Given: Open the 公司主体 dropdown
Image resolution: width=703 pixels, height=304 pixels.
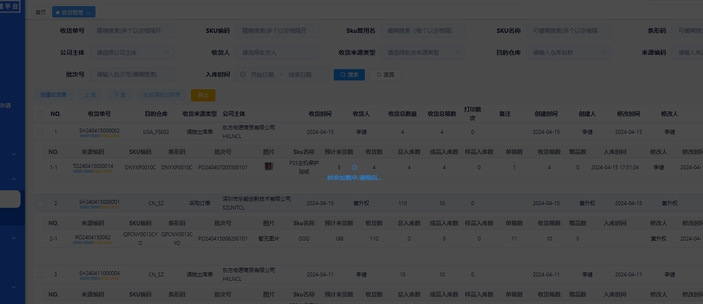Looking at the screenshot, I should click(132, 52).
